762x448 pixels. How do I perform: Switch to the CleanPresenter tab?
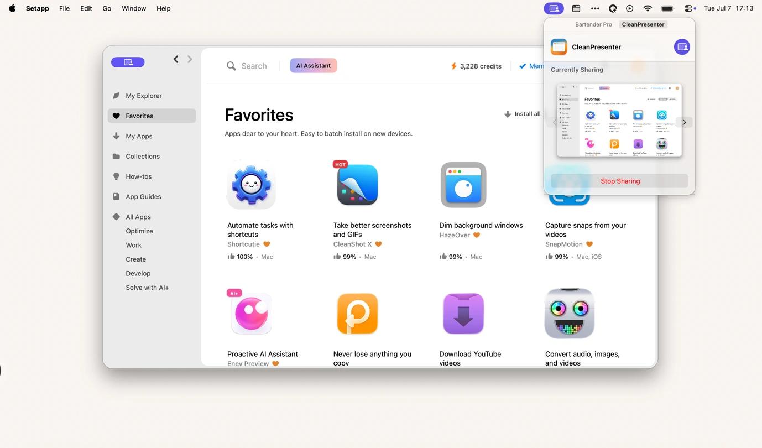[643, 24]
